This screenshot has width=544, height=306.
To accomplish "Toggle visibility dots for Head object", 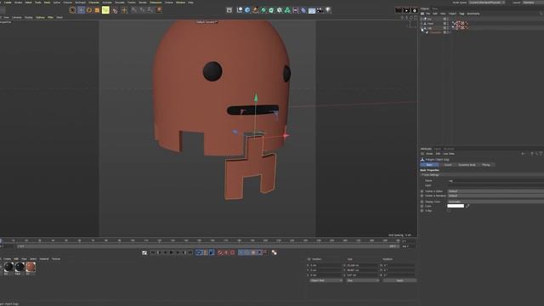I will pyautogui.click(x=448, y=23).
